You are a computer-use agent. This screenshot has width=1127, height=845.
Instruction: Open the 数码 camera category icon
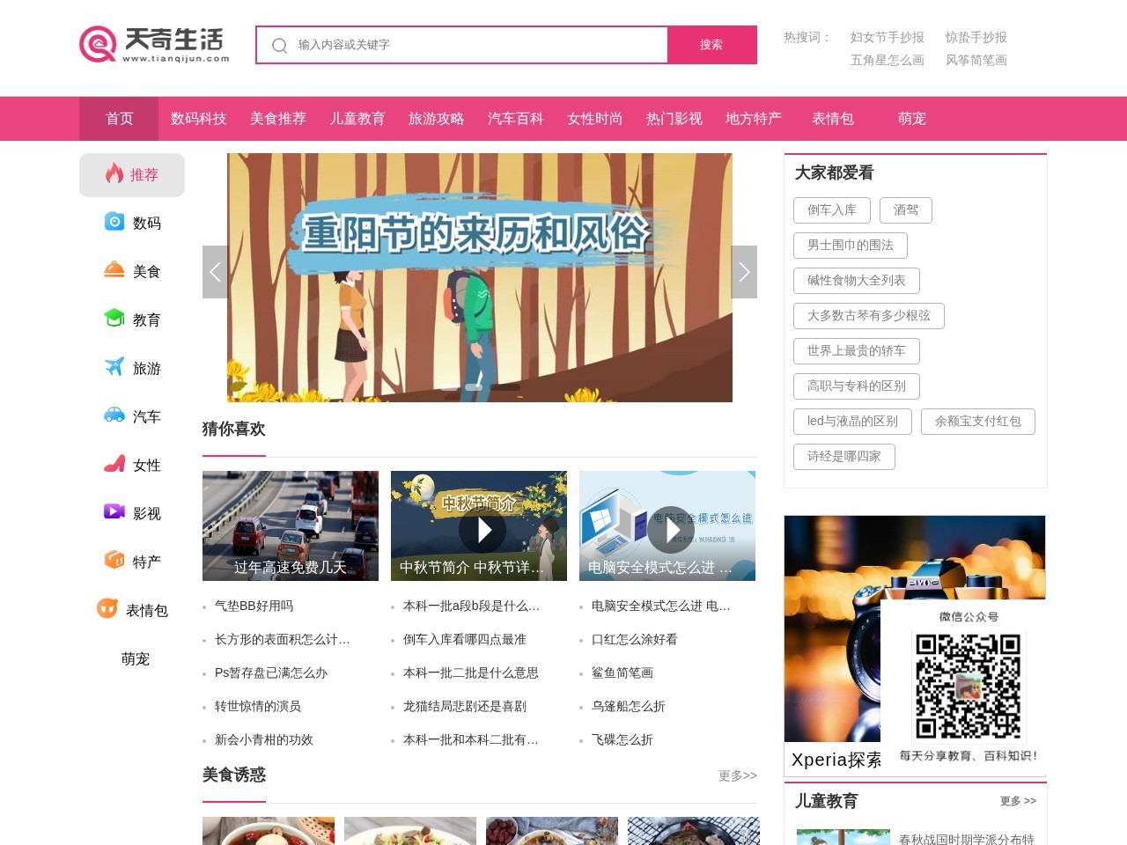pos(114,223)
